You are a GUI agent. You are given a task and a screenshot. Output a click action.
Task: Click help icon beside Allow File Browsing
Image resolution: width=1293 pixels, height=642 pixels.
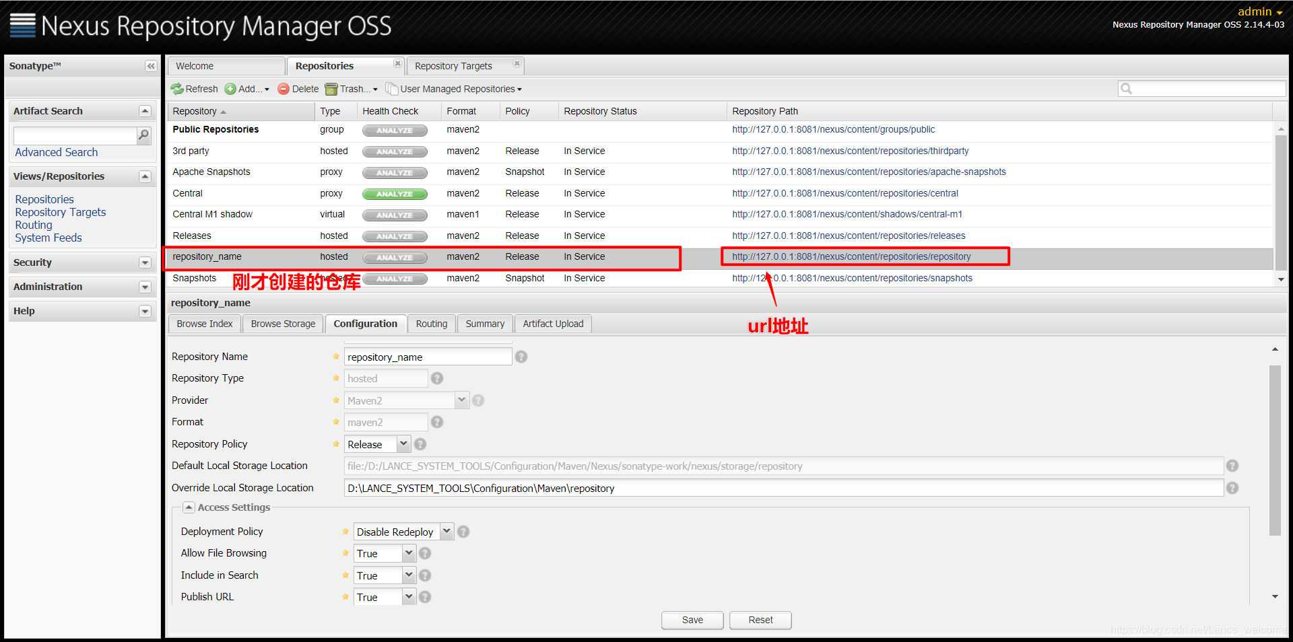[x=425, y=553]
